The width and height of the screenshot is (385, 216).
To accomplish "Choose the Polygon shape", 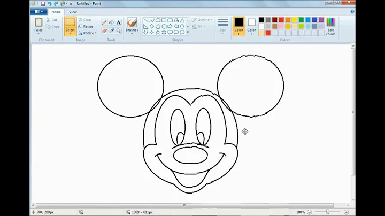I will point(176,20).
